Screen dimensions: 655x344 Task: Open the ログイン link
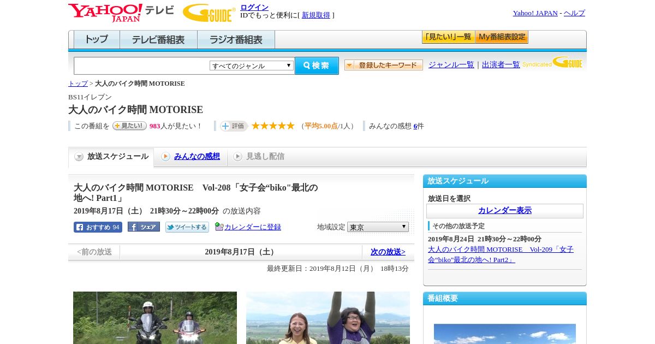[x=254, y=7]
